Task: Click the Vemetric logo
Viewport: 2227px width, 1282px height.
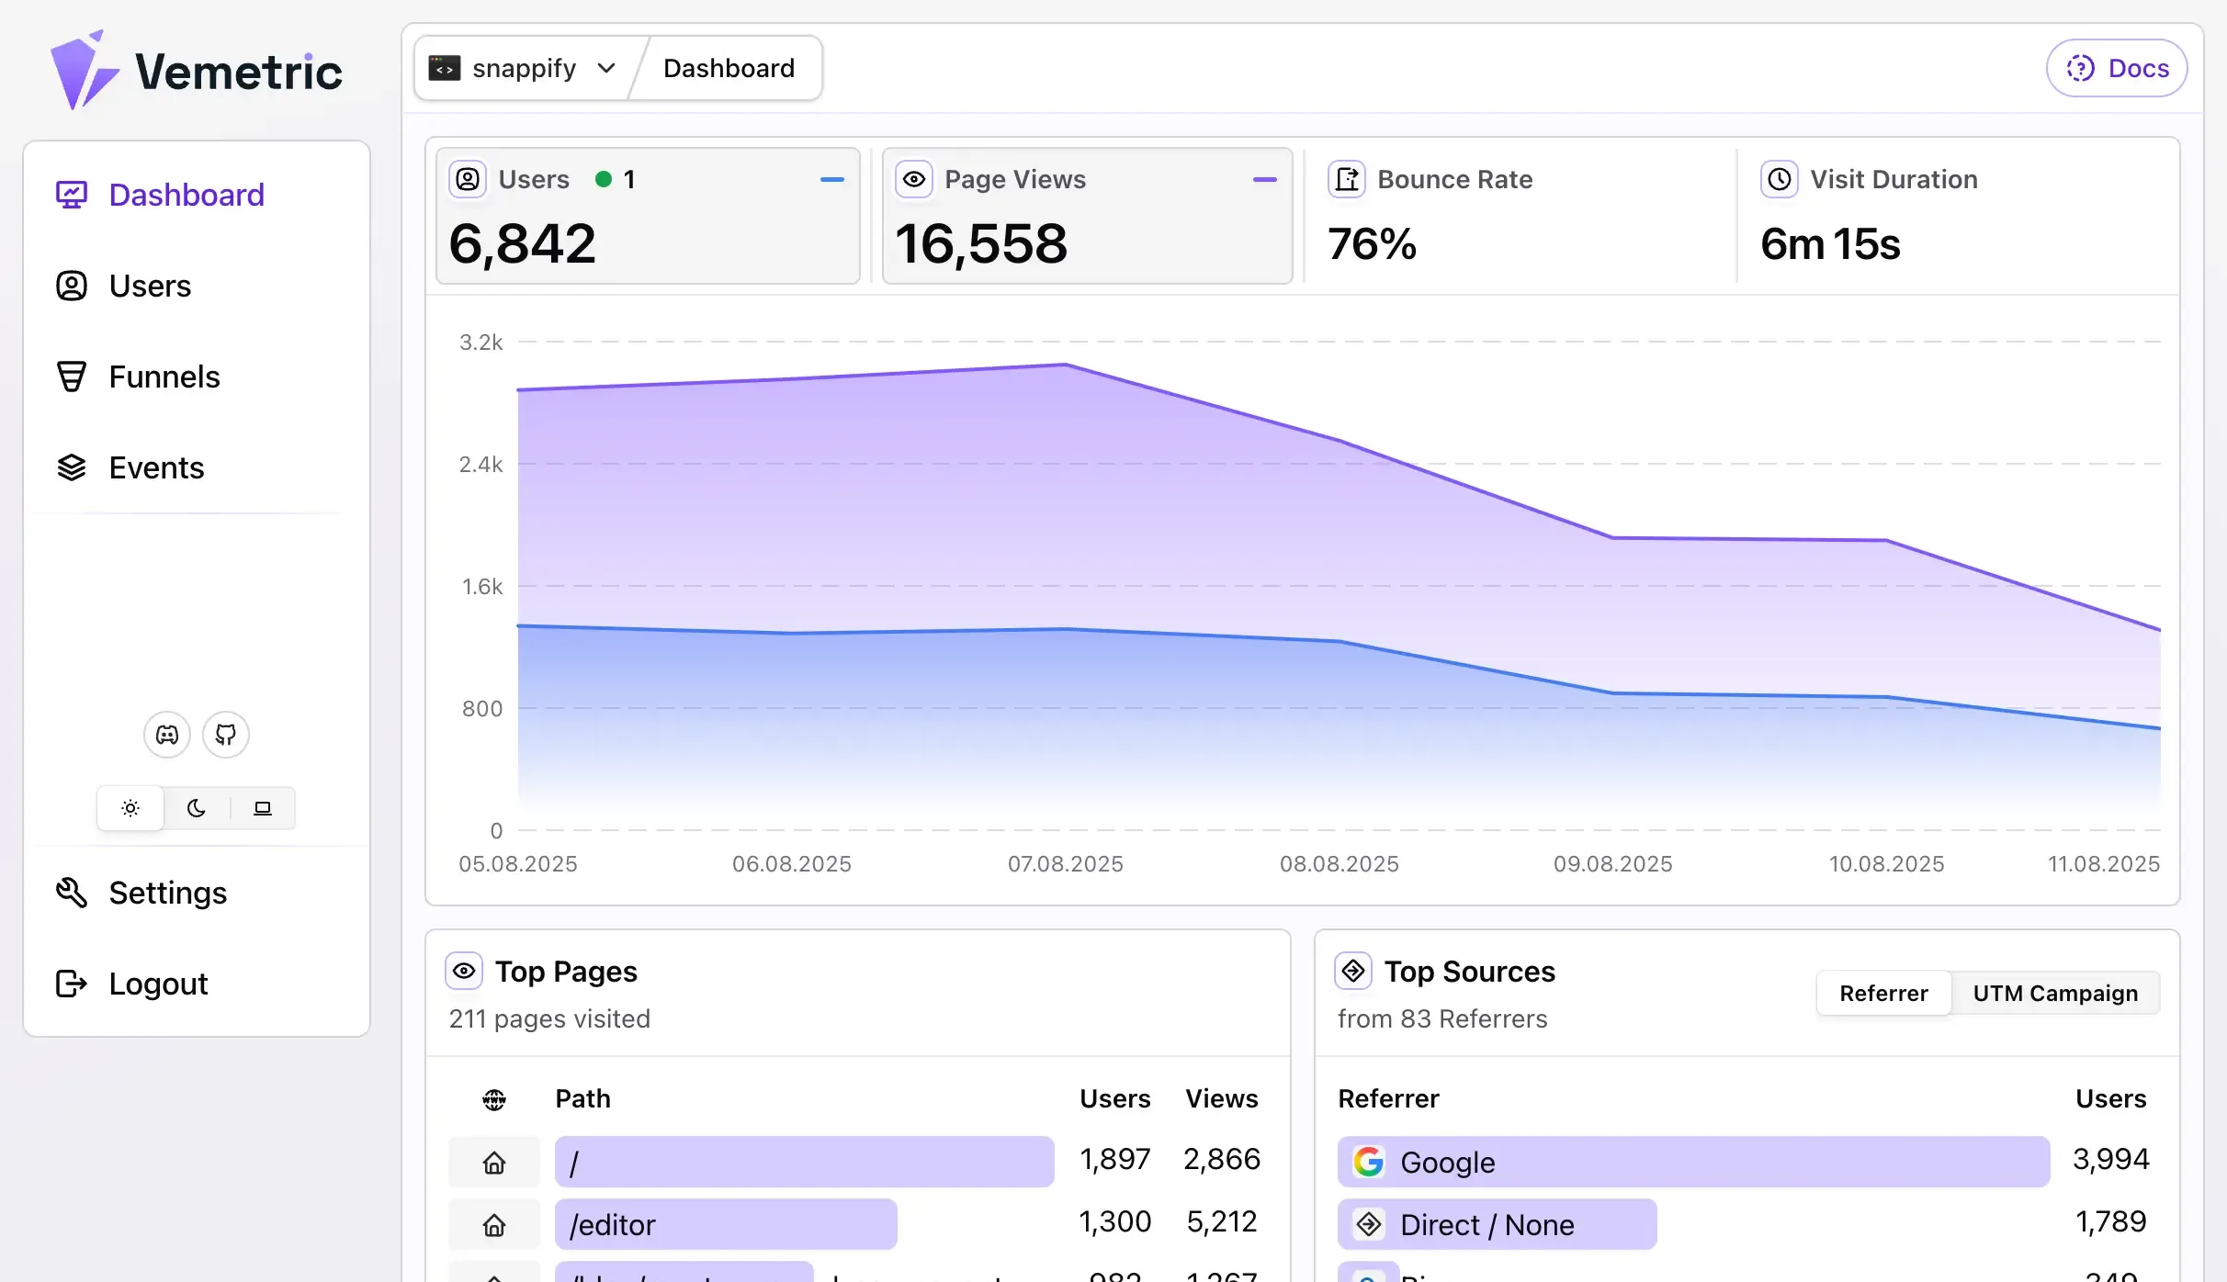Action: click(x=198, y=68)
